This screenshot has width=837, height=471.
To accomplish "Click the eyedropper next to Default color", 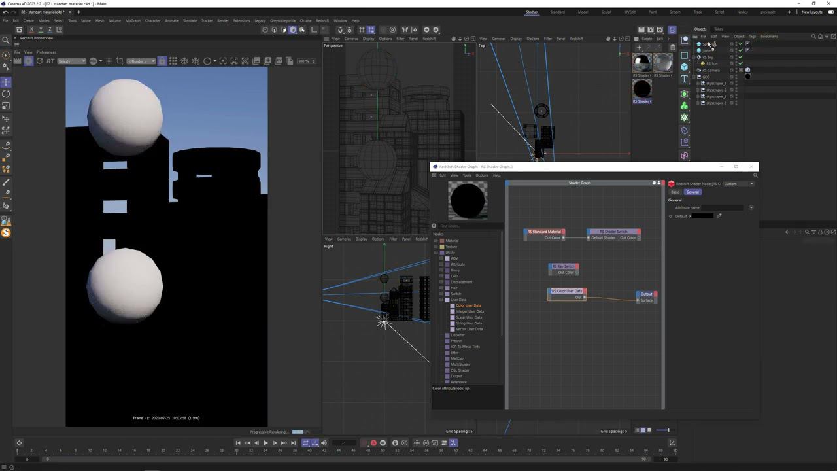I will pyautogui.click(x=719, y=216).
